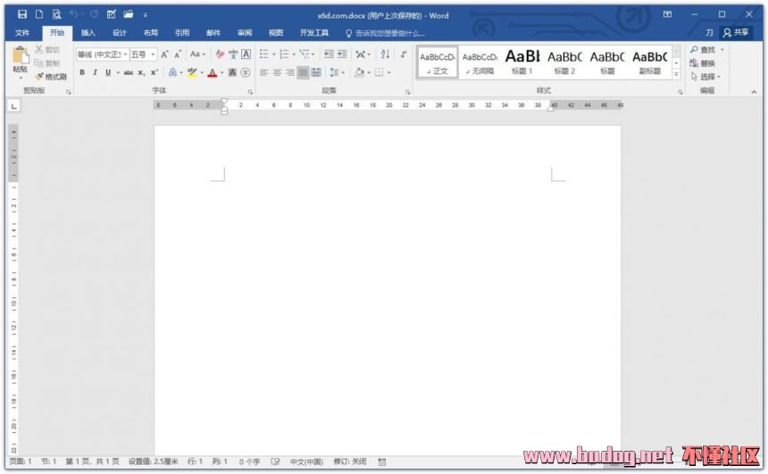The width and height of the screenshot is (768, 474).
Task: Increase paragraph indent
Action: pos(342,54)
